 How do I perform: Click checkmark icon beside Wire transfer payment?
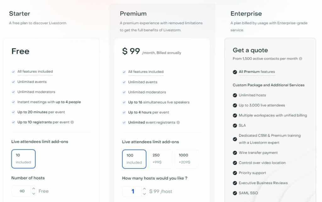click(x=235, y=153)
